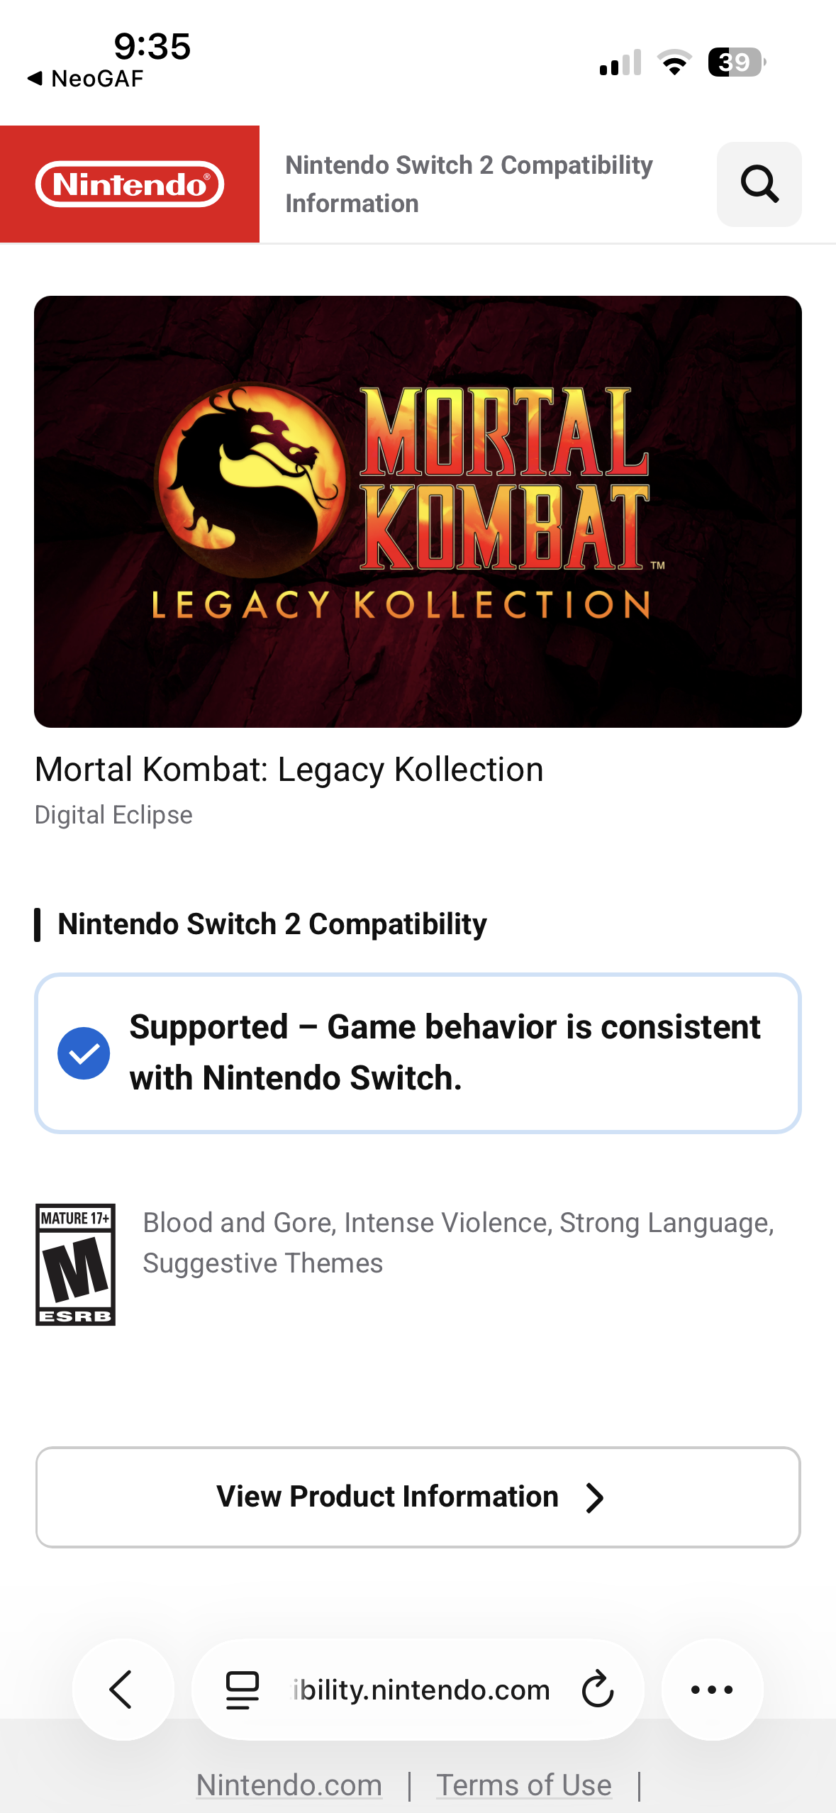
Task: Tap the reader/tabs icon in address bar
Action: tap(242, 1689)
